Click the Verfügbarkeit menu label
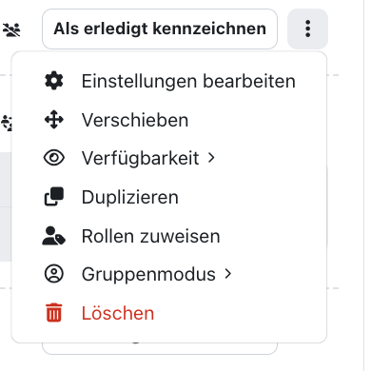371x371 pixels. pyautogui.click(x=140, y=158)
